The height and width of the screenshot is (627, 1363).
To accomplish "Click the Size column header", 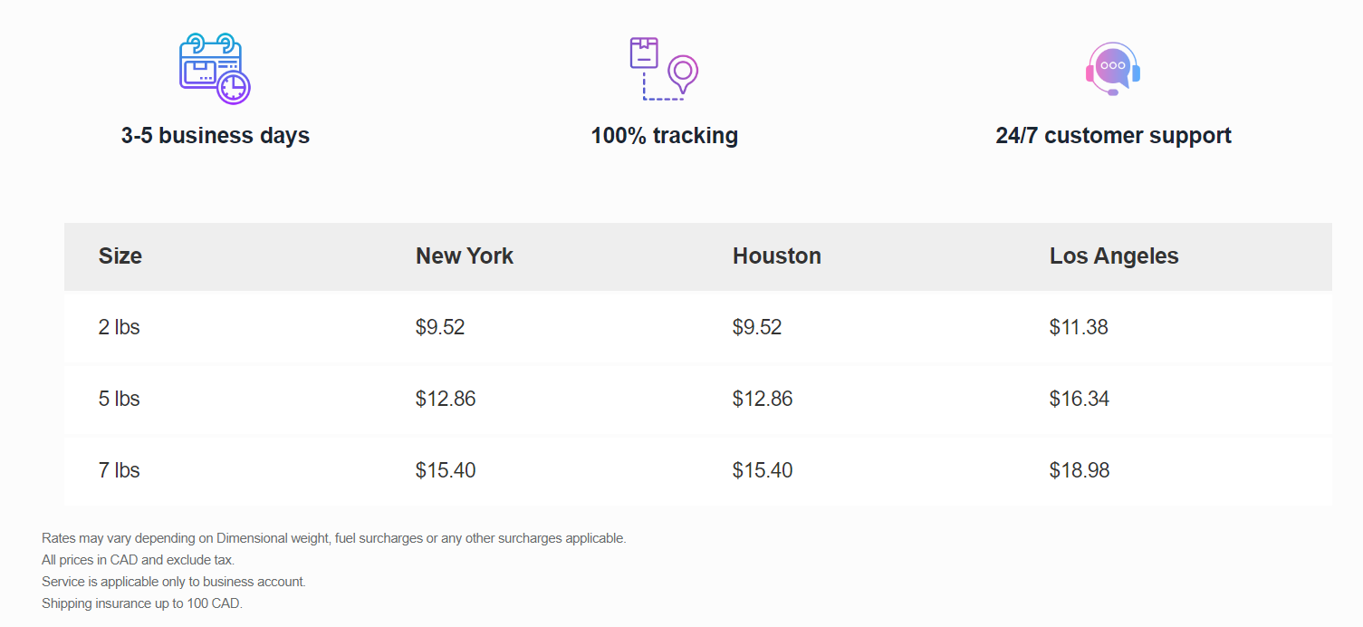I will [120, 256].
